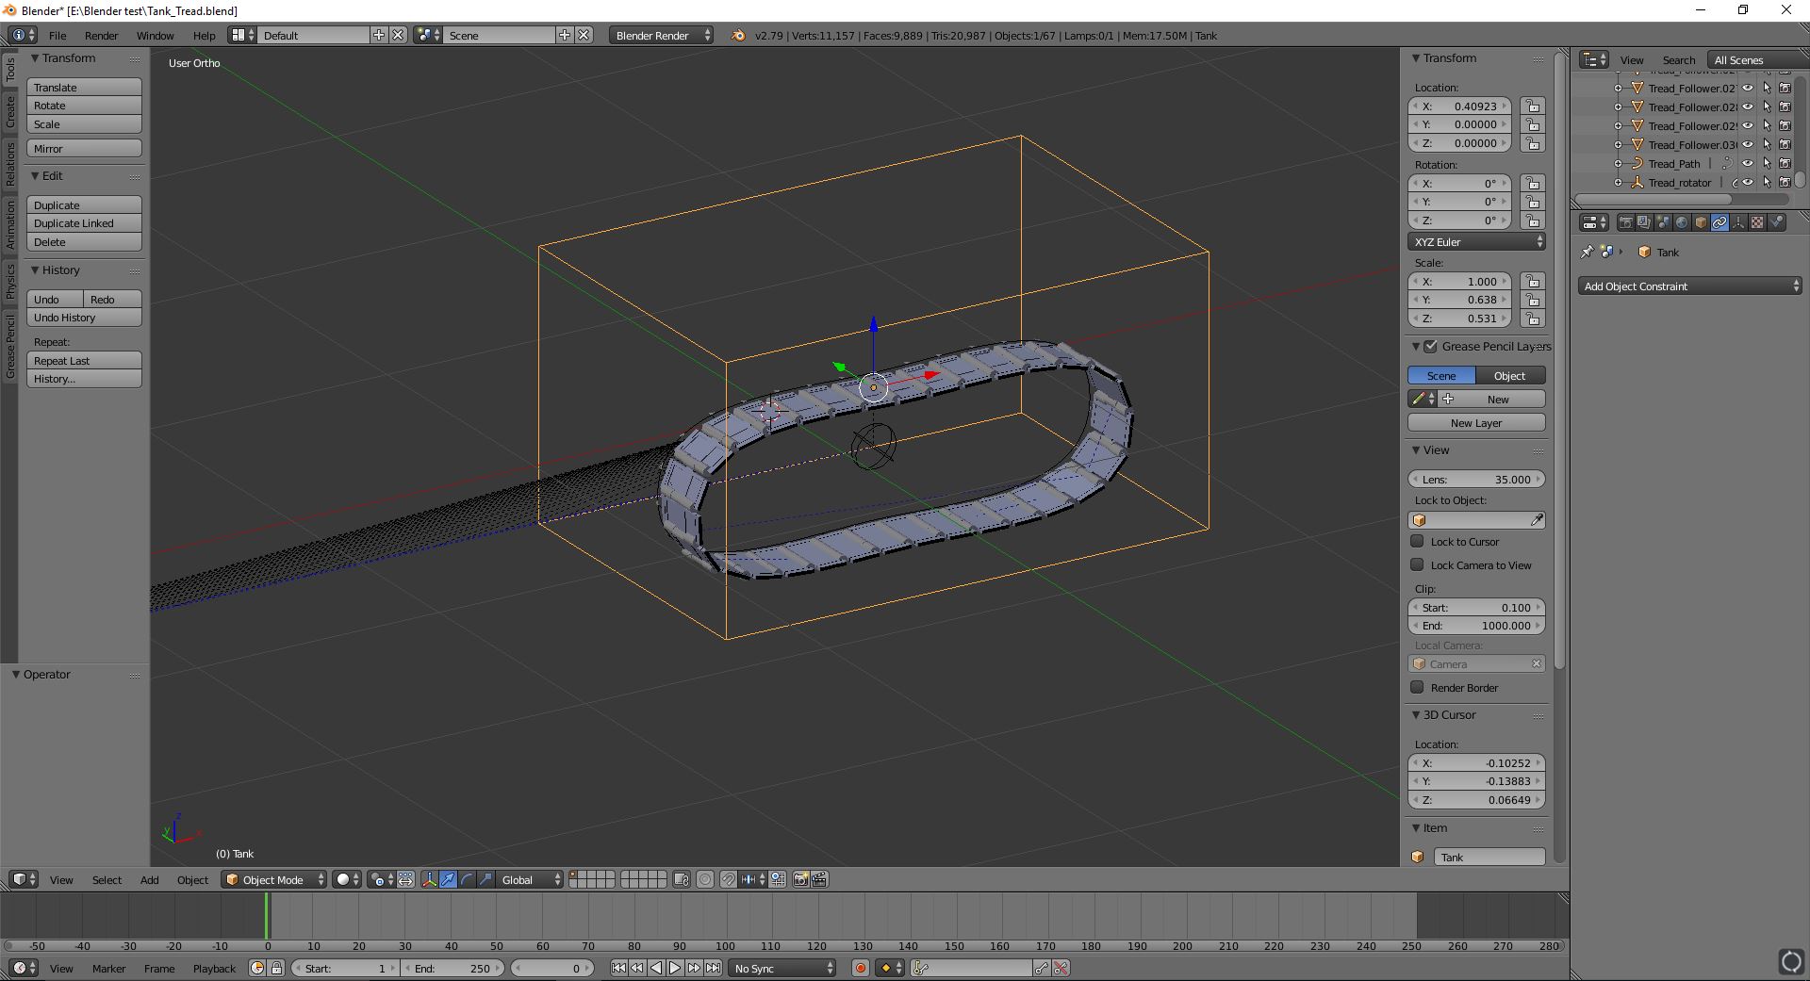Click the OpenGL render animation clapper icon

click(820, 879)
